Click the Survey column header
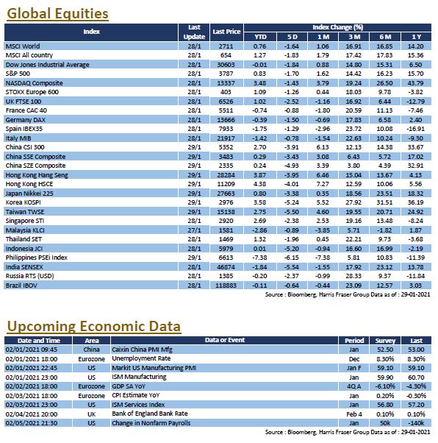Screen dimensions: 438x443 385,341
